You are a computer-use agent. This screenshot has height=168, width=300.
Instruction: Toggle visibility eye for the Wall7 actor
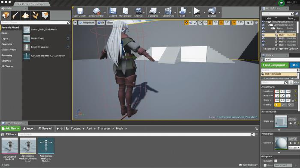264,35
